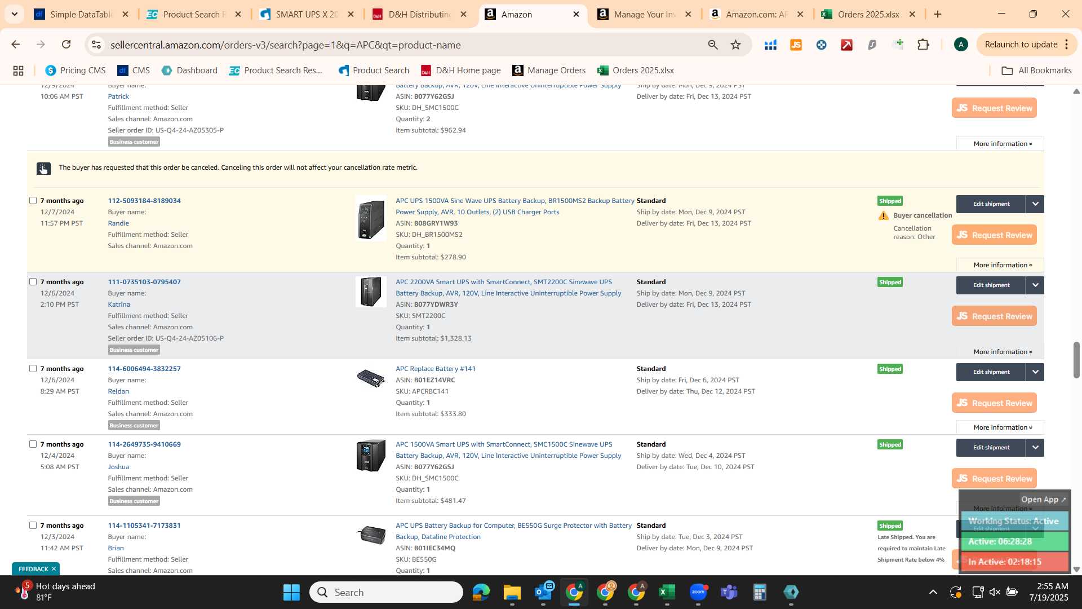Expand Edit shipment dropdown for Randie's order
The height and width of the screenshot is (609, 1082).
1035,204
